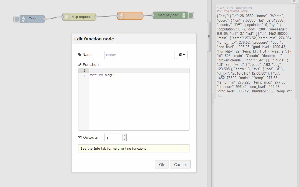Click line 2 'return msg;' in code editor
Viewport: 299px width, 187px height.
click(102, 75)
